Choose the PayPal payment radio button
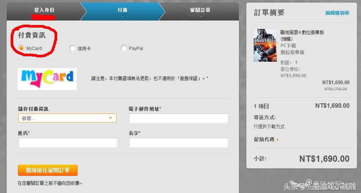This screenshot has width=361, height=193. coord(124,48)
